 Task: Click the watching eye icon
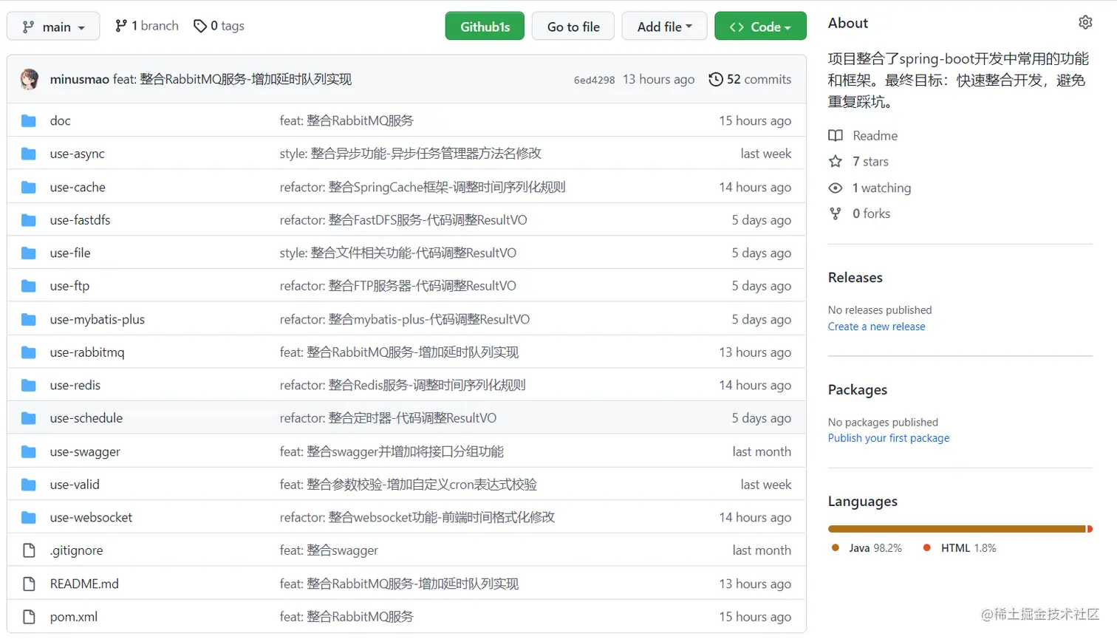pos(836,188)
